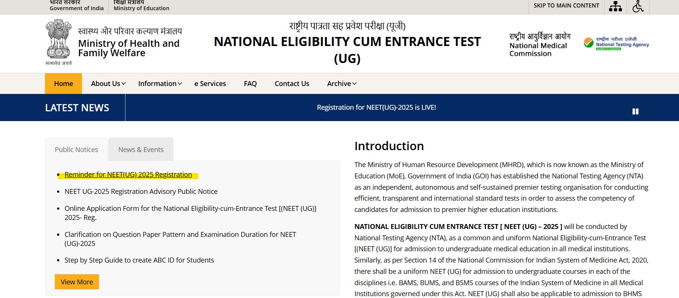Open the accessibility wheelchair icon
The height and width of the screenshot is (298, 679).
point(638,6)
